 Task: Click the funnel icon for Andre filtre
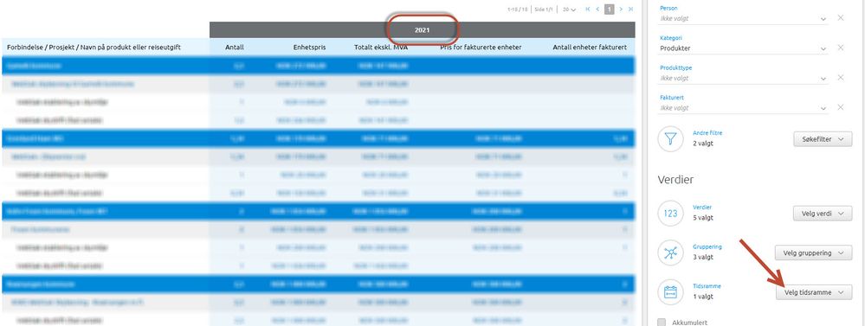point(671,138)
